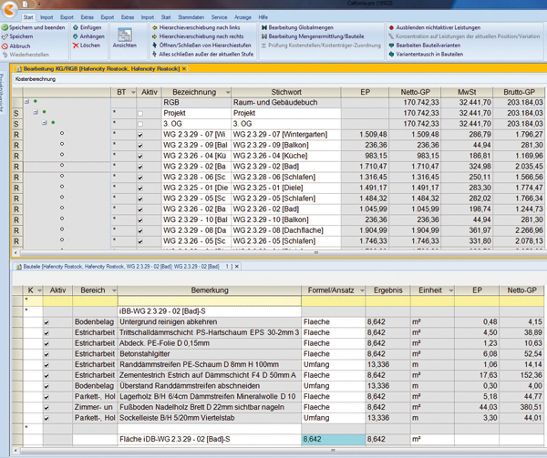The image size is (547, 458).
Task: Toggle Aktiv checkbox for the Projekt row
Action: click(139, 114)
